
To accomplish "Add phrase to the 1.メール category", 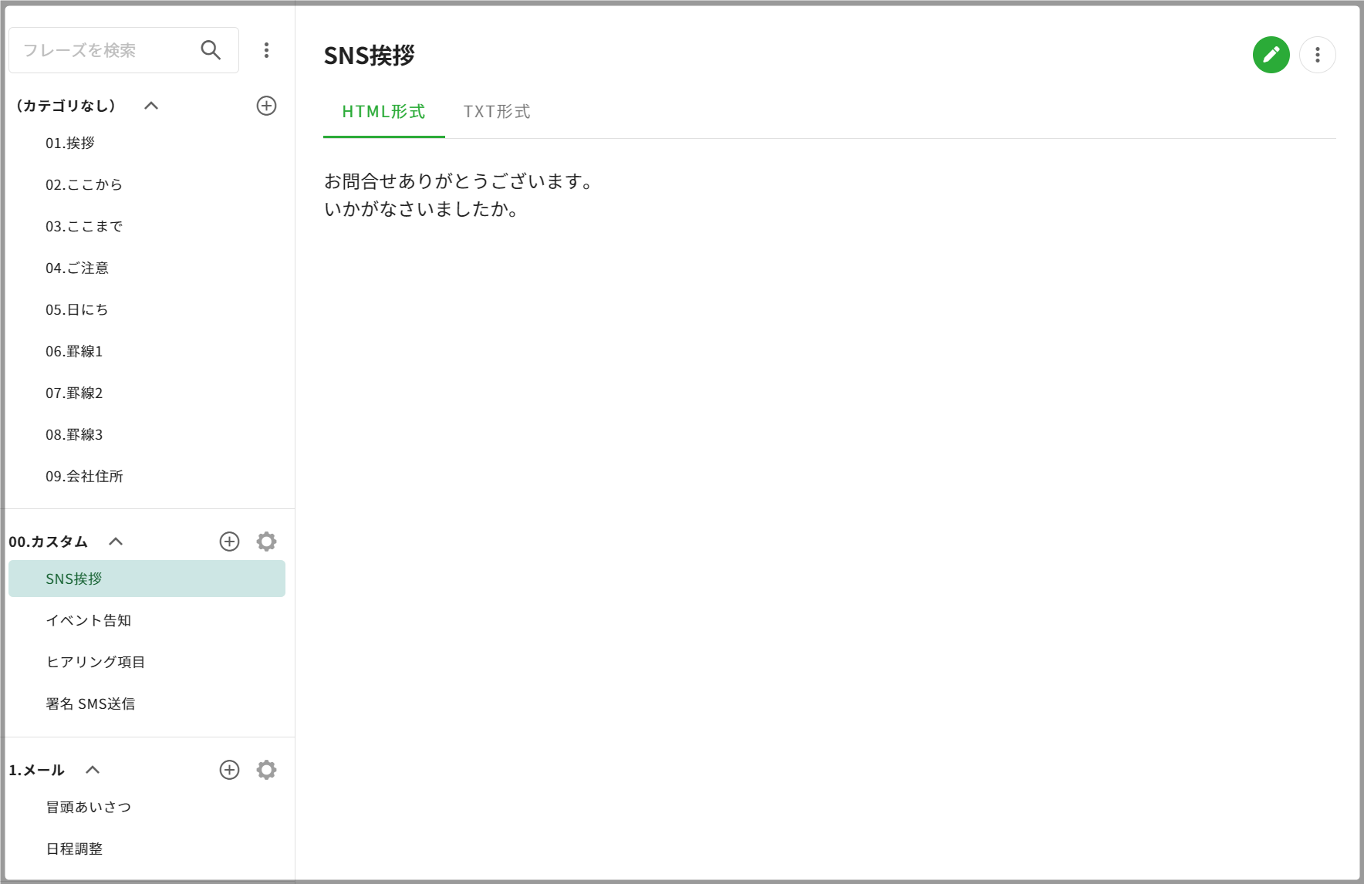I will pos(229,770).
